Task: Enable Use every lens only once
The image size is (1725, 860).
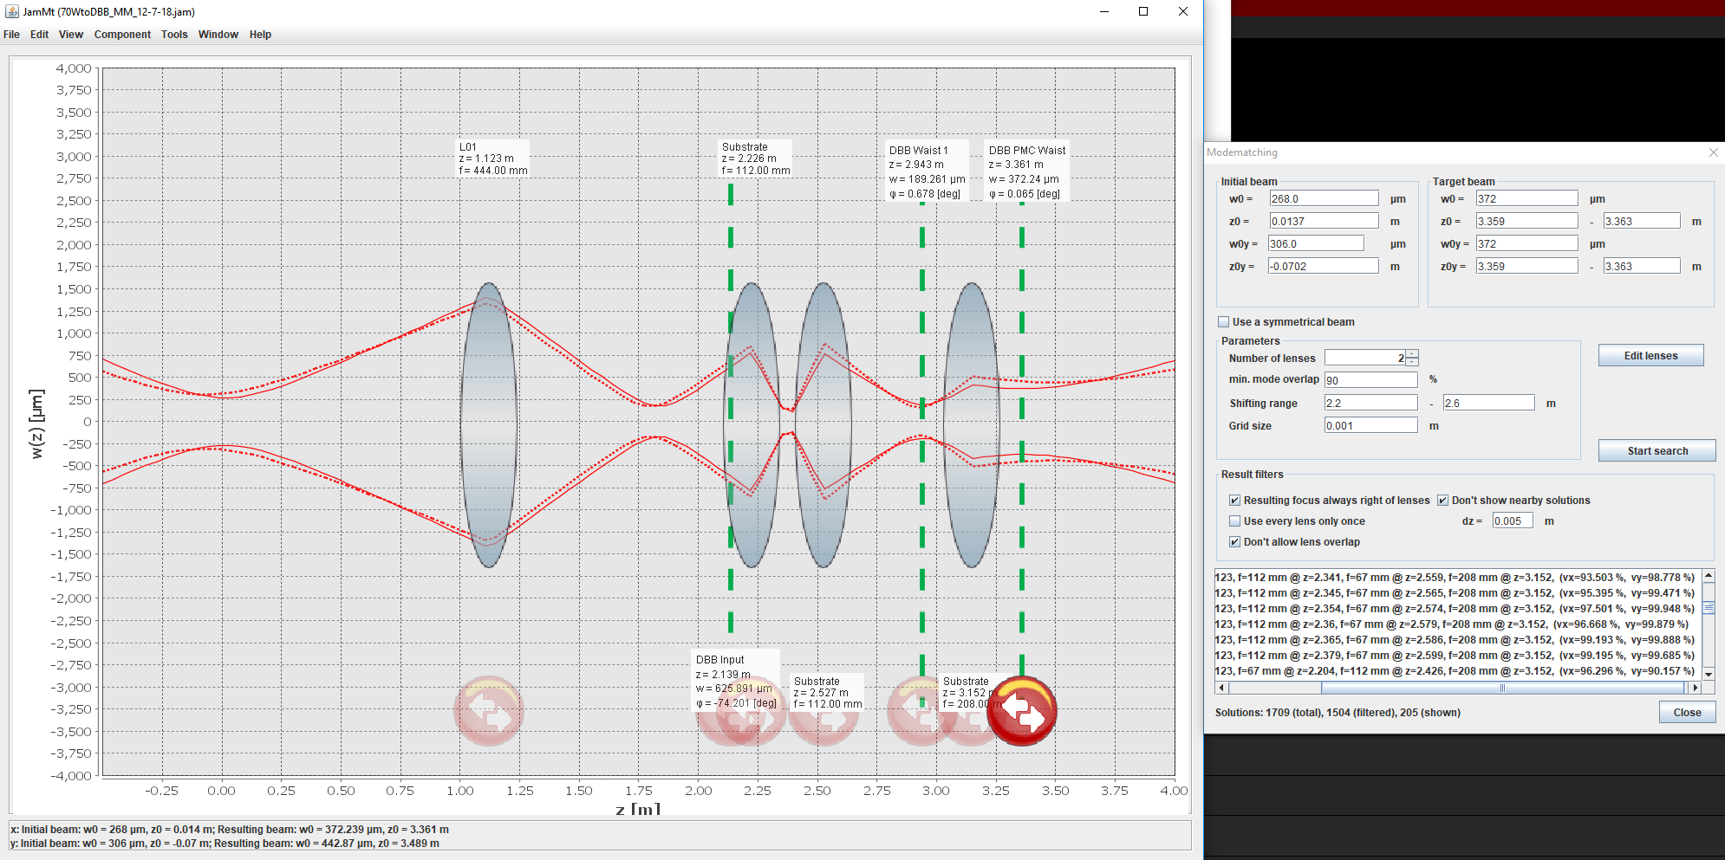Action: tap(1234, 521)
